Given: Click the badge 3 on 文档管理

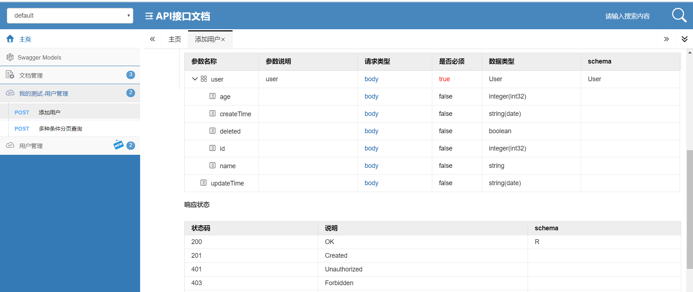Looking at the screenshot, I should pos(131,75).
